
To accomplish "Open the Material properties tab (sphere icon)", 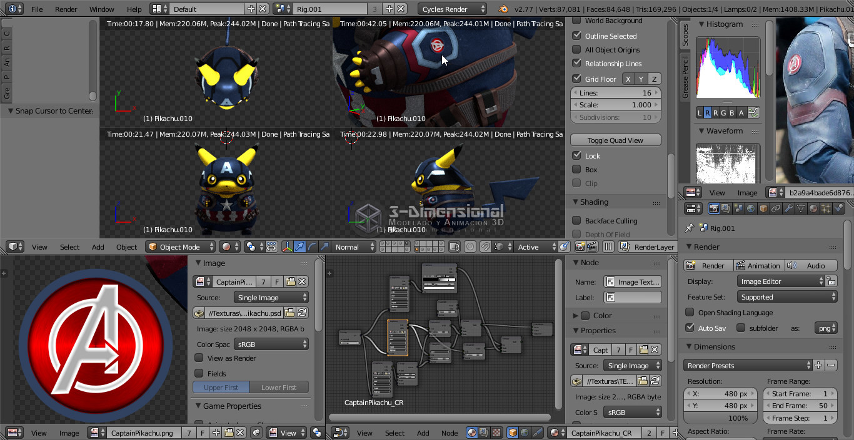I will (813, 208).
